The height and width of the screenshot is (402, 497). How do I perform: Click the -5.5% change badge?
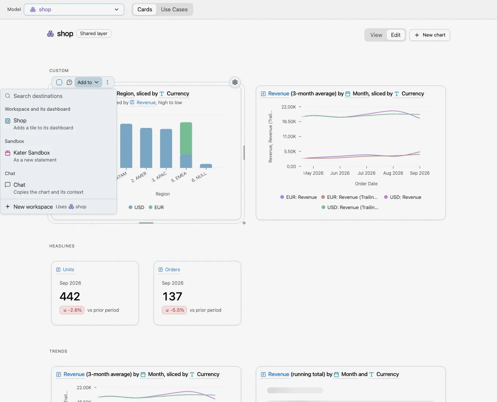tap(174, 310)
